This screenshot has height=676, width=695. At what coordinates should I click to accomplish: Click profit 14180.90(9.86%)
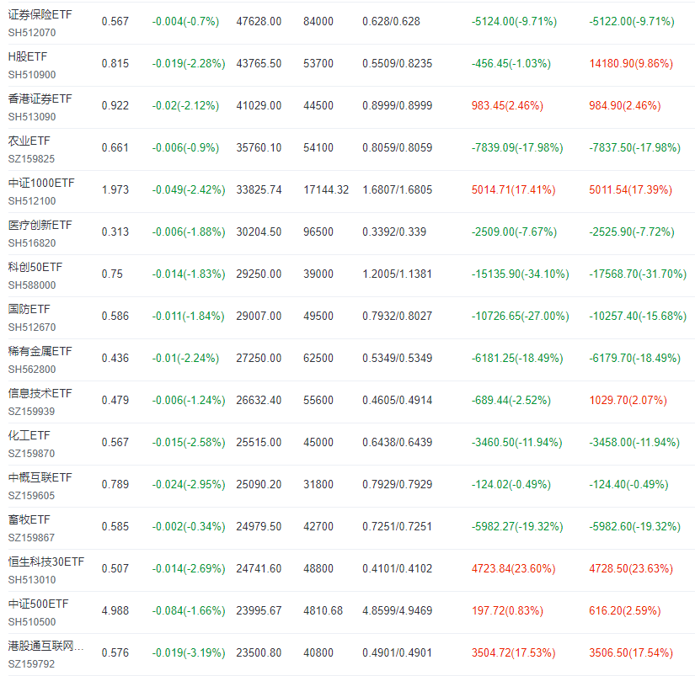(x=631, y=64)
